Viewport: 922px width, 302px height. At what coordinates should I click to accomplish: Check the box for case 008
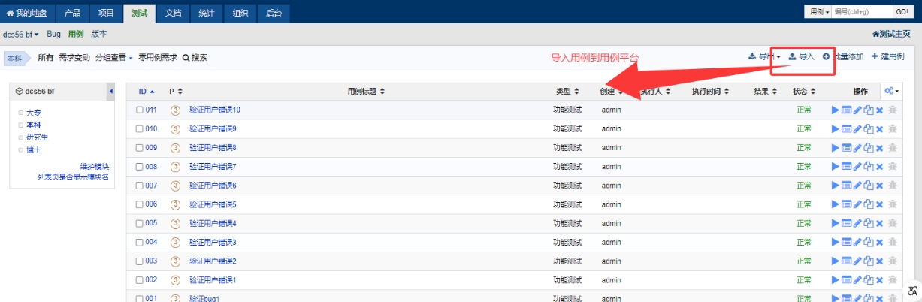(139, 166)
